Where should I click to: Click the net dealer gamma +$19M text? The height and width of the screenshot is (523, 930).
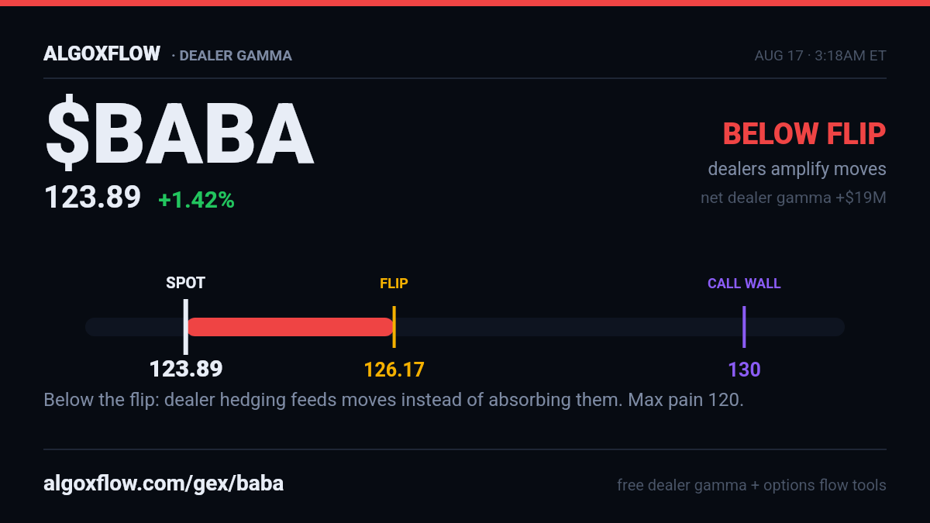click(794, 198)
